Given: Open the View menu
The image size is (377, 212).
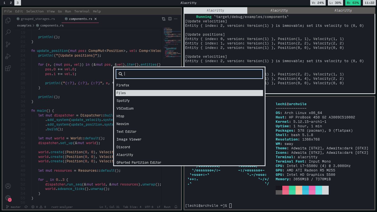Looking at the screenshot, I should tap(51, 11).
